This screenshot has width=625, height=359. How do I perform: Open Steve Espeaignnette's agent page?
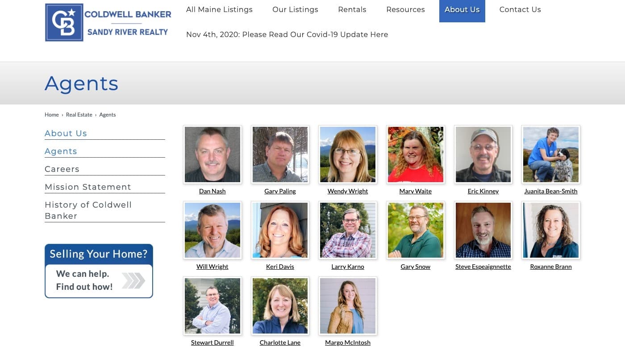pos(483,266)
